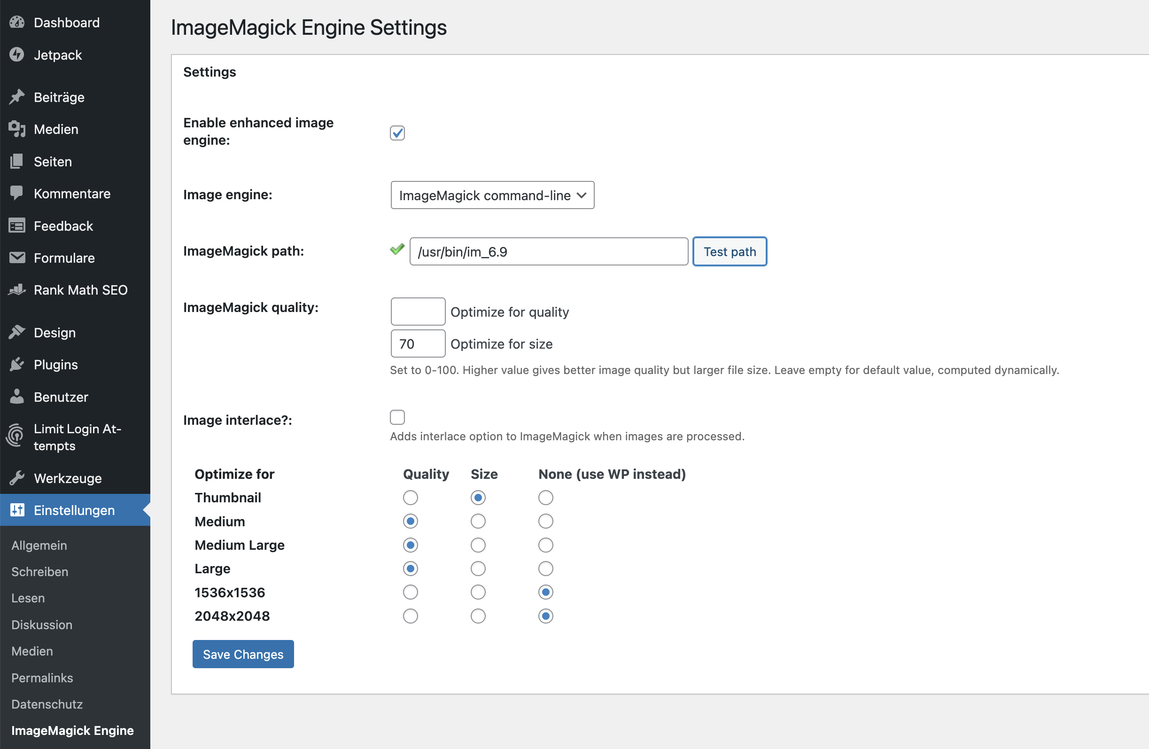Open Lesen settings submenu link
The image size is (1149, 749).
tap(28, 598)
